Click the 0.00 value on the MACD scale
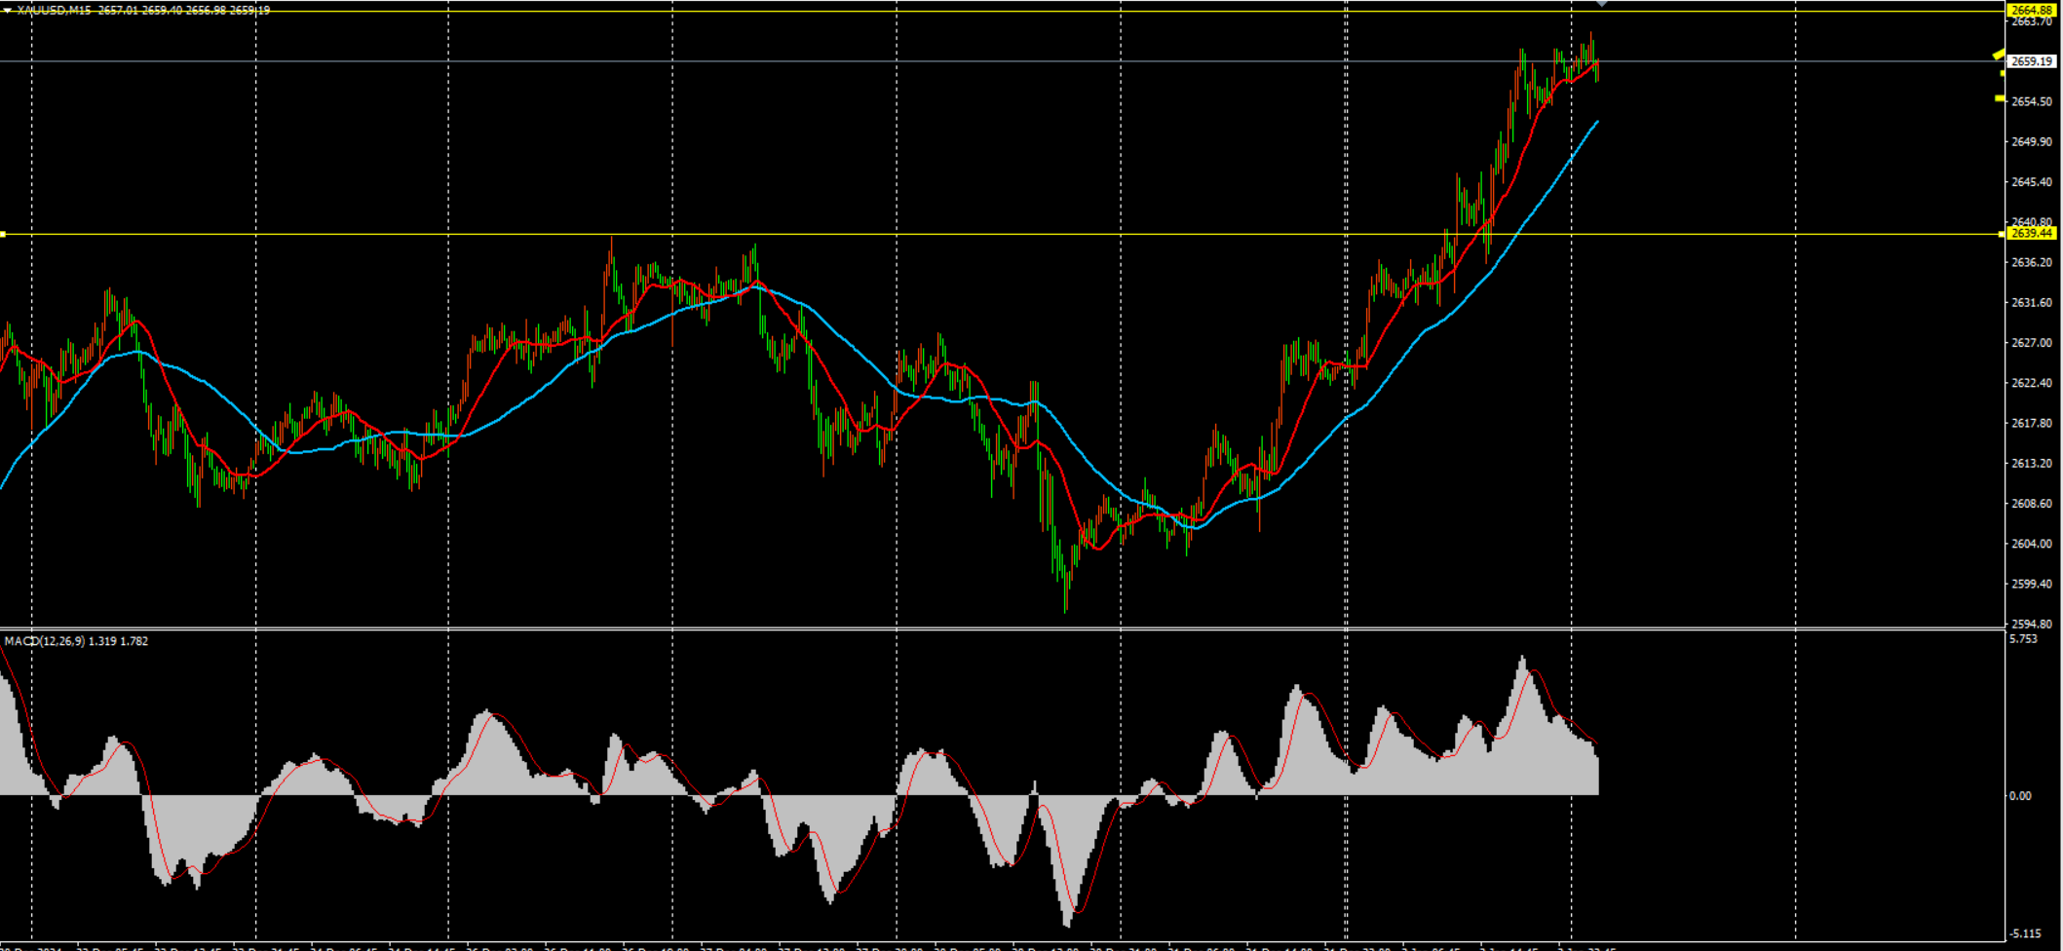Viewport: 2063px width, 951px height. point(2020,796)
